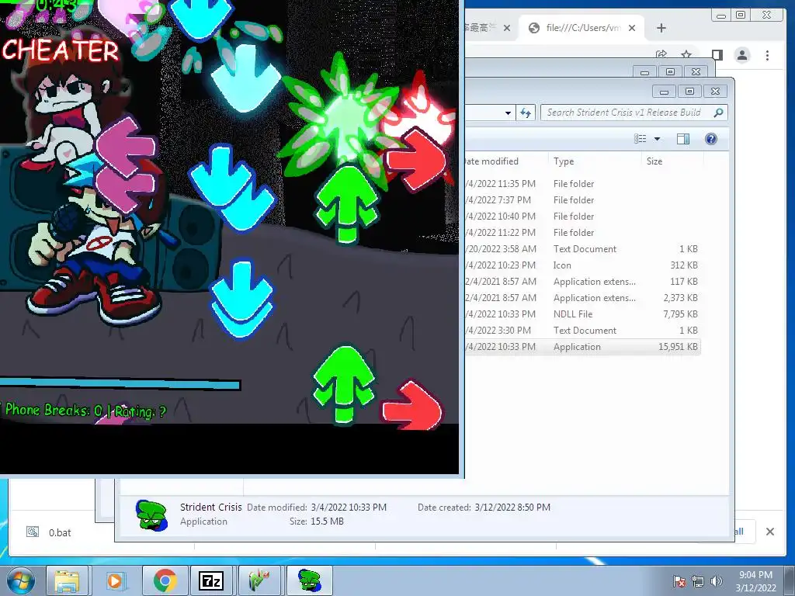Screen dimensions: 795x596
Task: Click the Action Center flag tray icon
Action: [679, 581]
